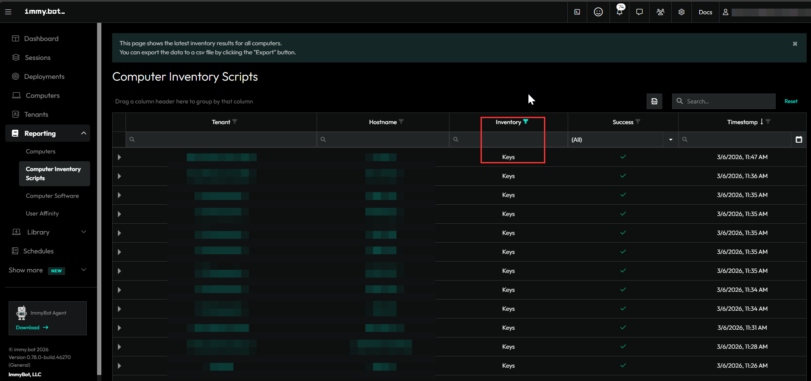The height and width of the screenshot is (381, 811).
Task: Dismiss the inventory info banner
Action: click(795, 44)
